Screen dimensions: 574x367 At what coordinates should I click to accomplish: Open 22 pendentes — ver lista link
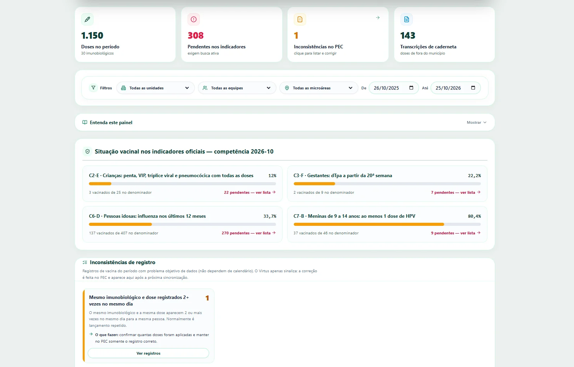click(250, 192)
